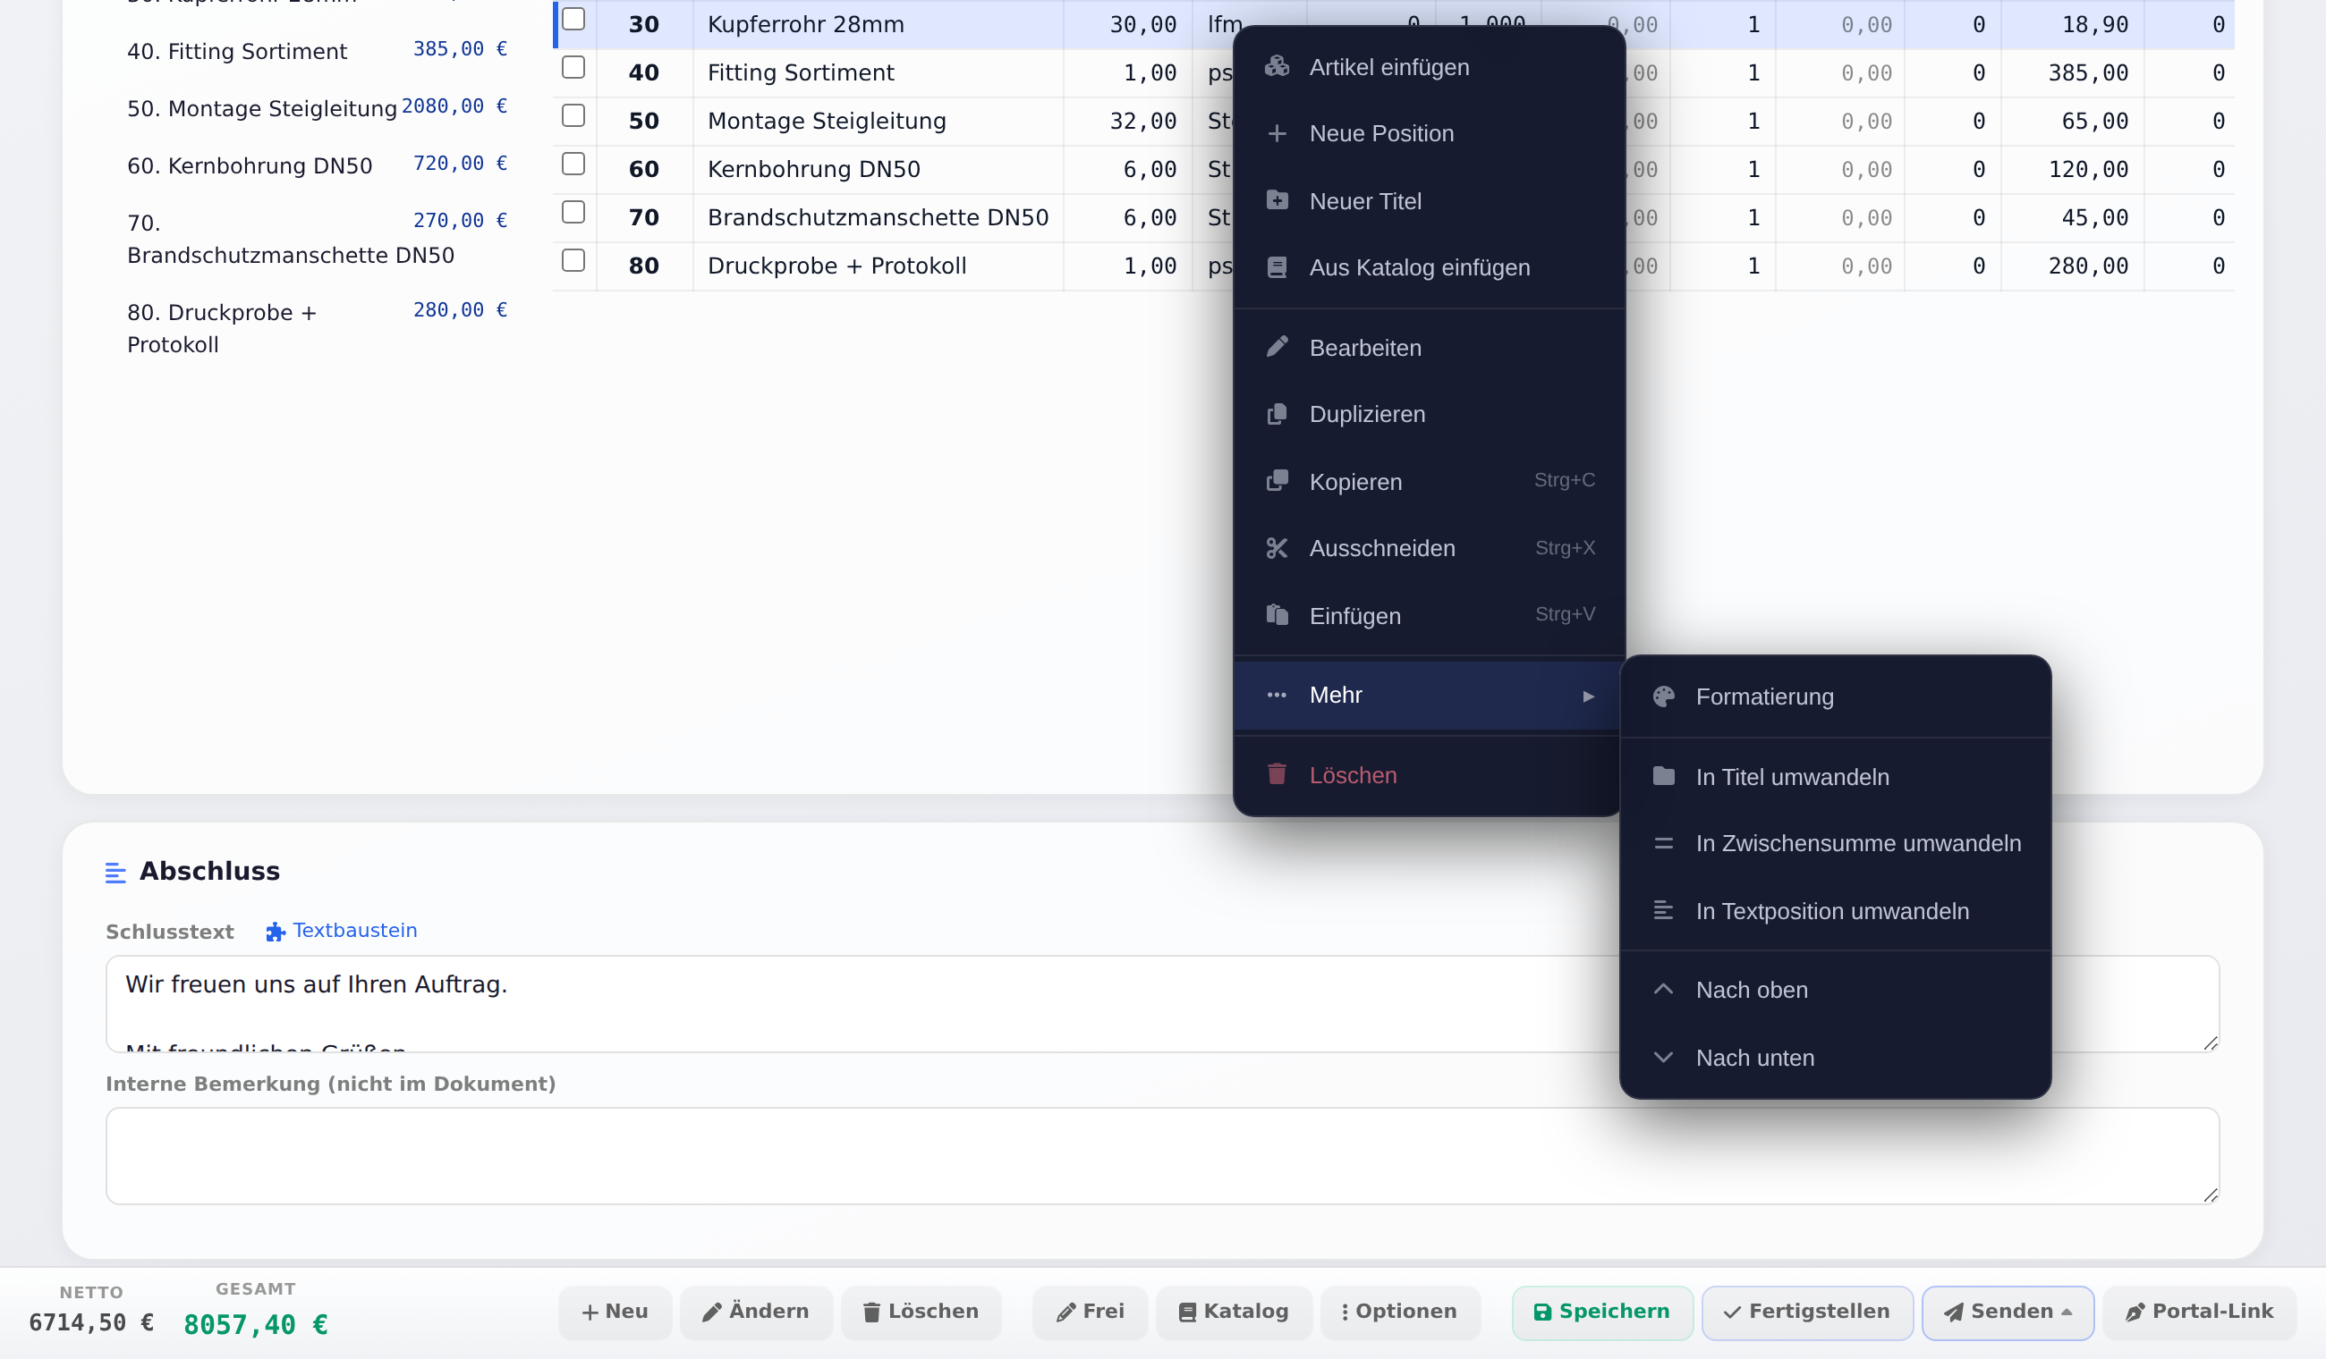Click the folder-plus icon of Neuer Titel
This screenshot has width=2326, height=1359.
click(x=1277, y=200)
